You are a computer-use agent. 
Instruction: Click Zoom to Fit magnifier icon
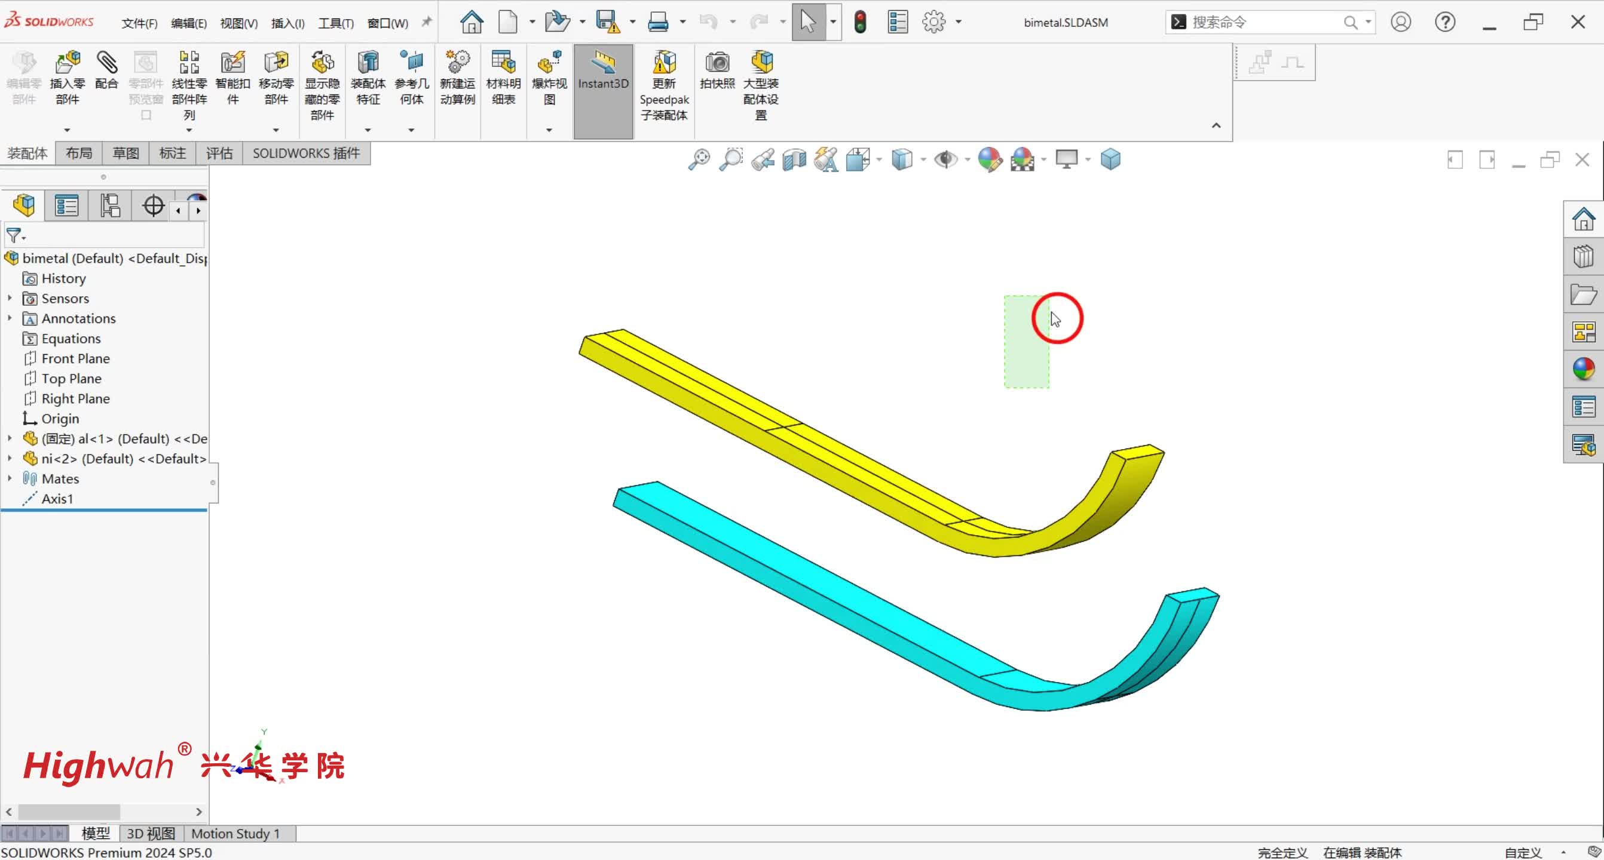pos(699,160)
